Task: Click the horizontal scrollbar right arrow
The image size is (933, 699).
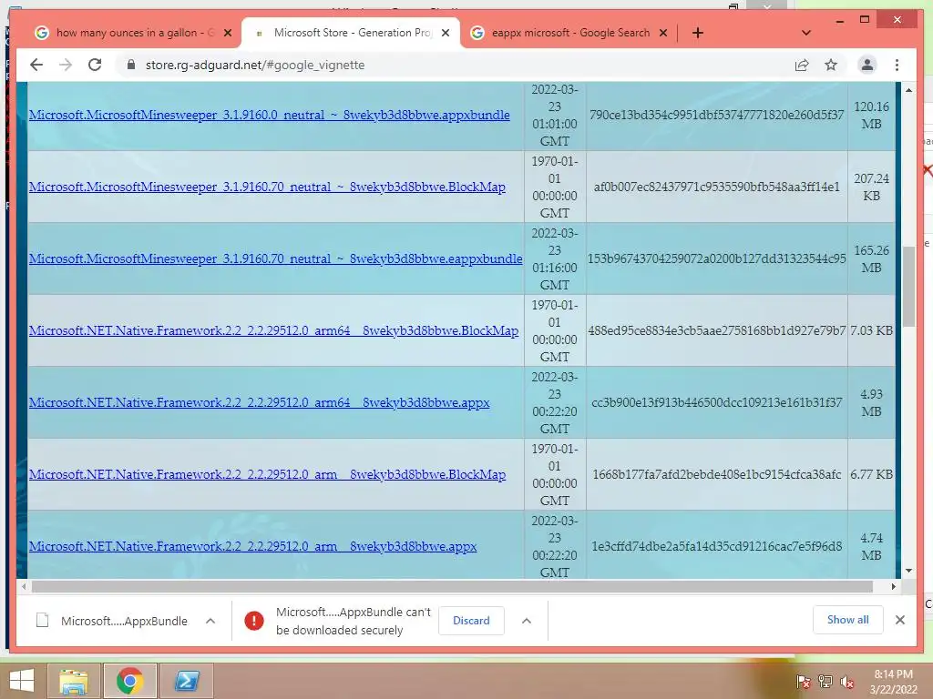Action: (893, 587)
